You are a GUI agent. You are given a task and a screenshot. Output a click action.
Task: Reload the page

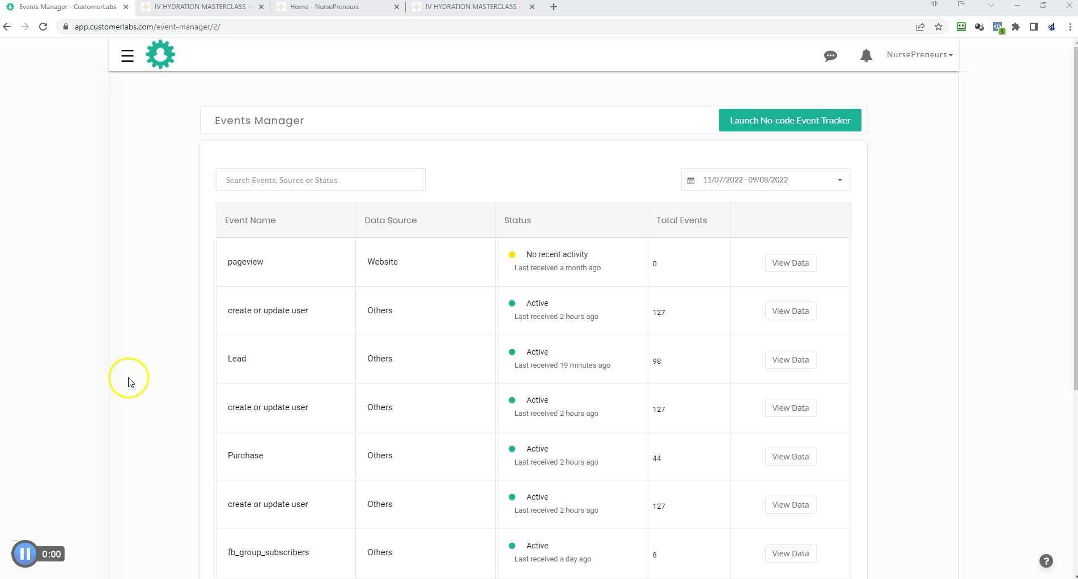[43, 27]
